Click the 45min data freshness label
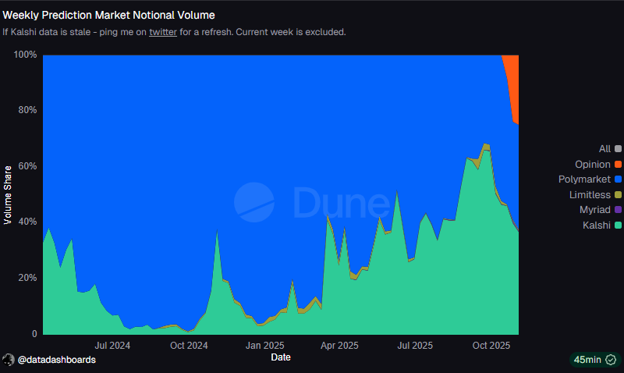The image size is (624, 373). pos(587,360)
